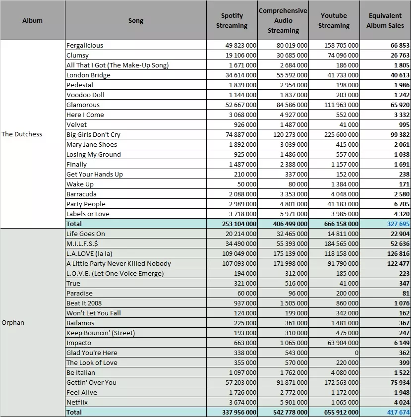The height and width of the screenshot is (417, 411).
Task: Select Spotify total 253 104 000
Action: [x=232, y=224]
